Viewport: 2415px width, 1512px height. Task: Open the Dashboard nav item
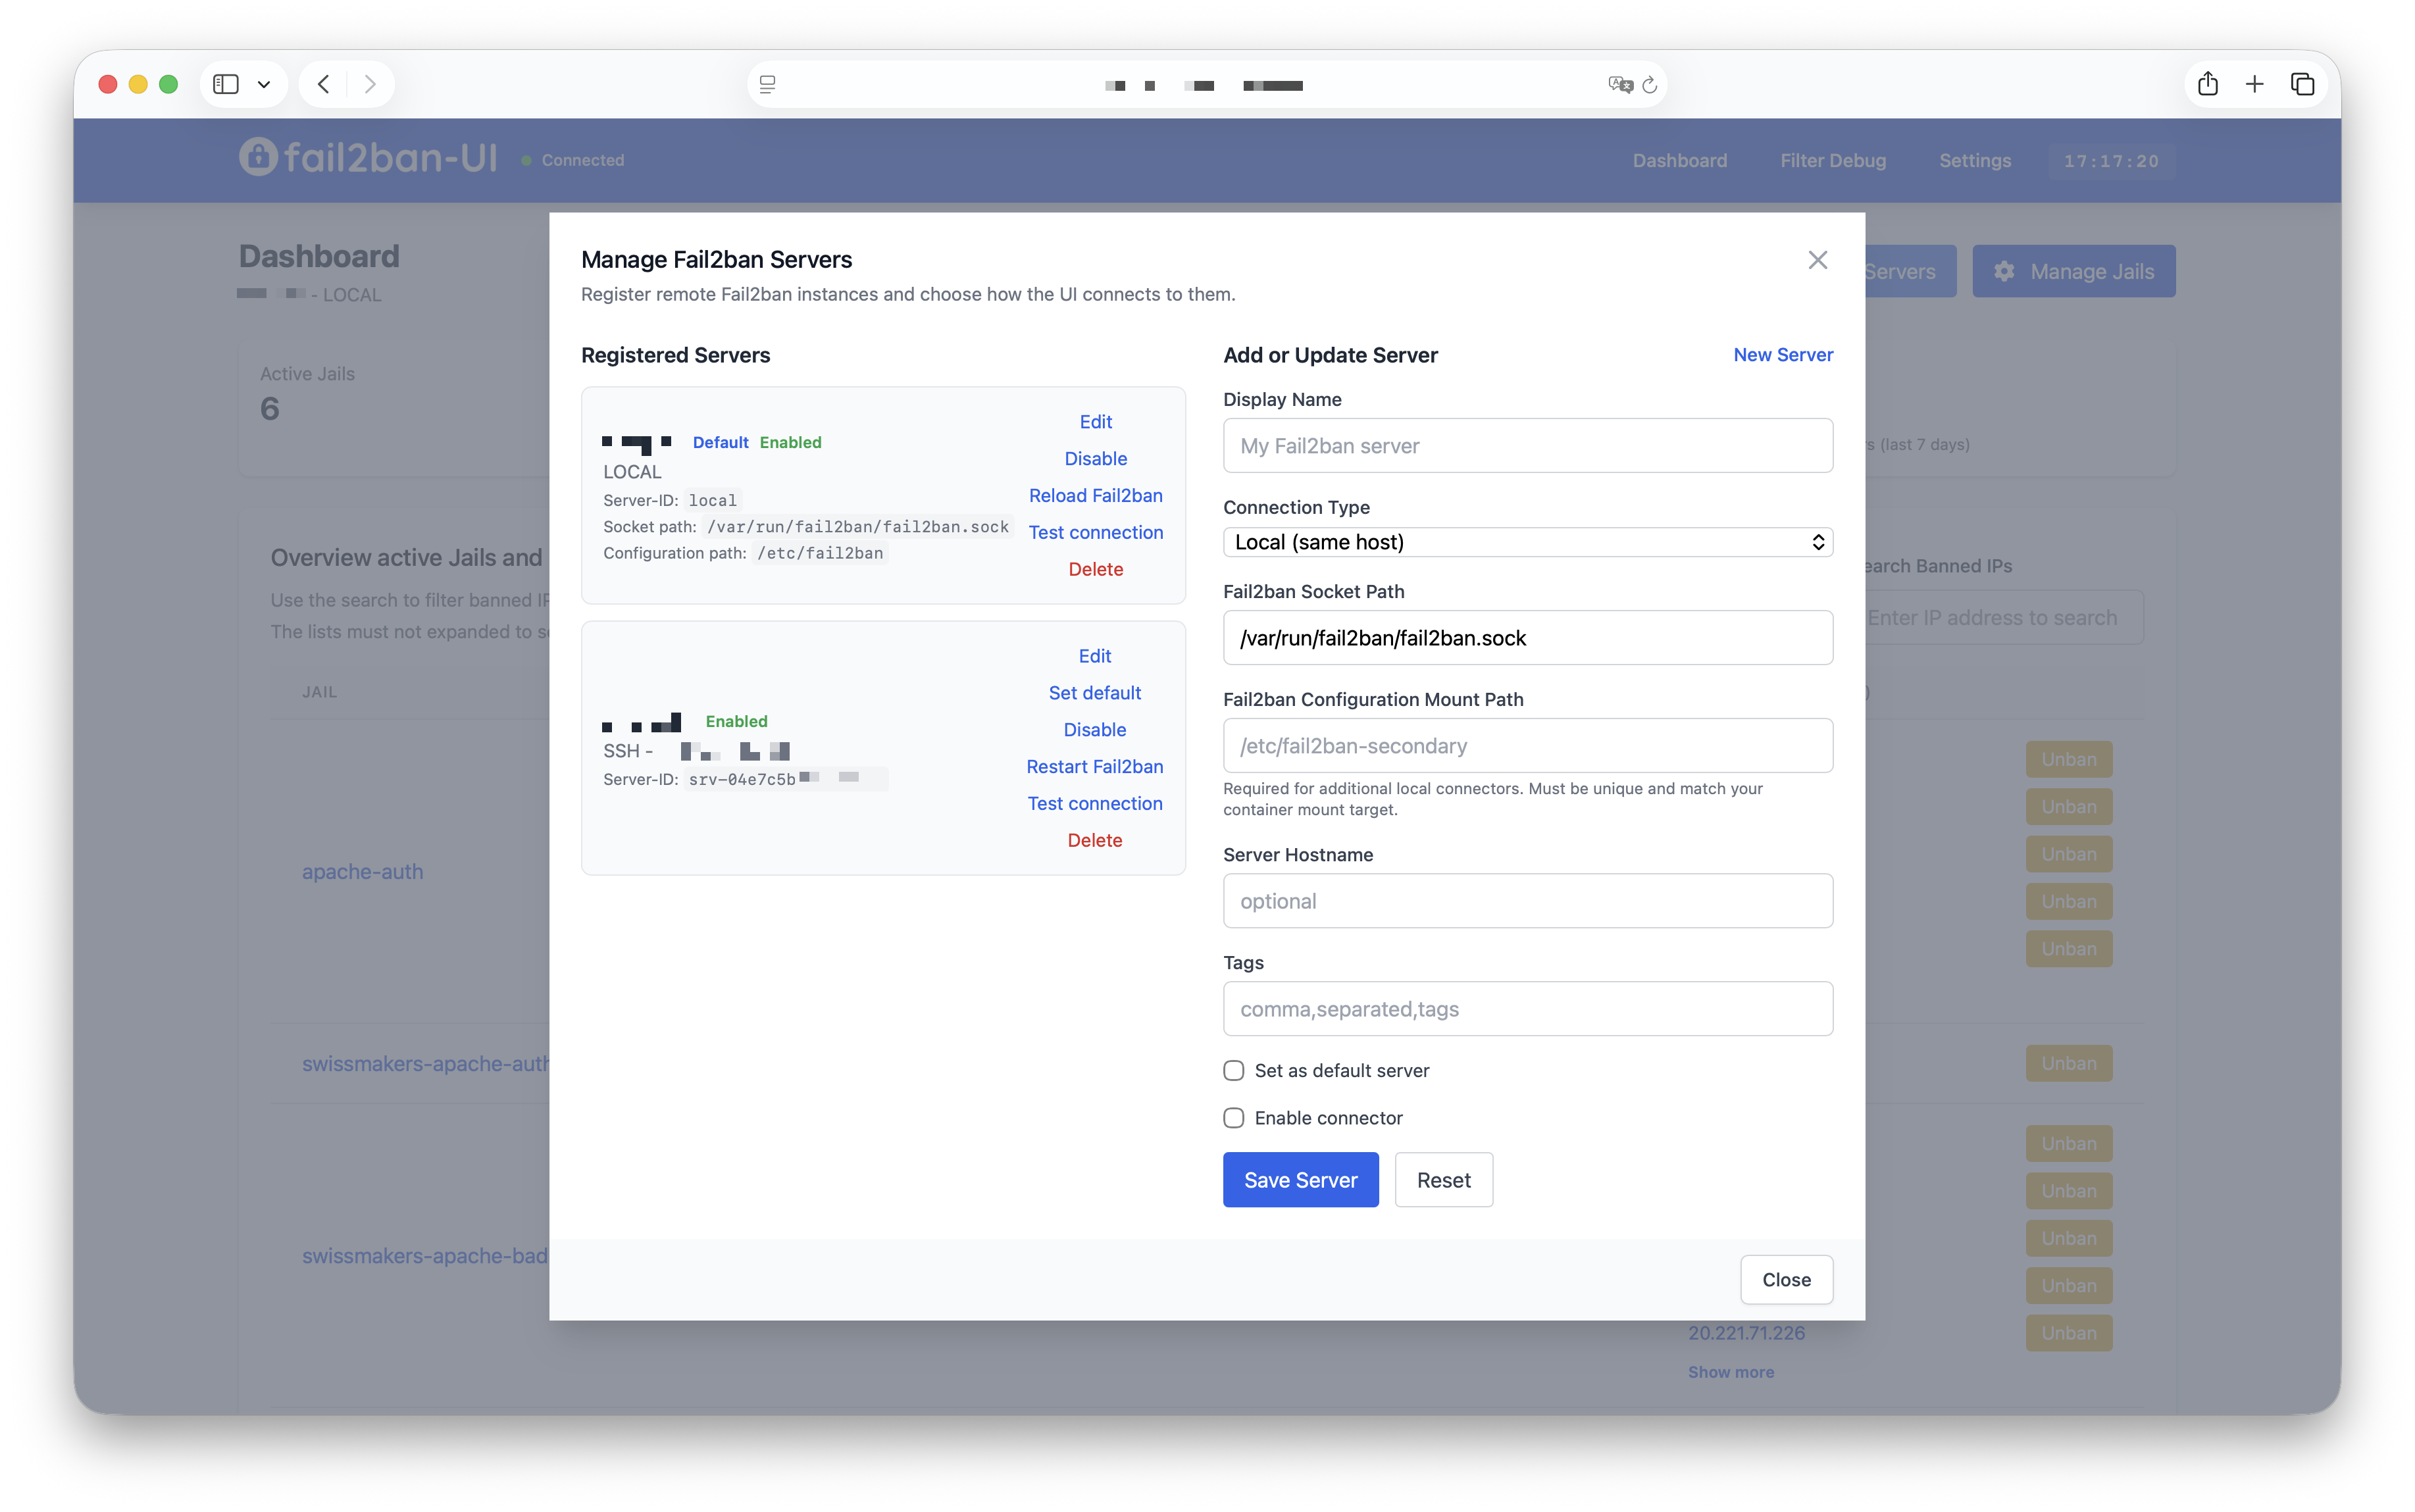pyautogui.click(x=1679, y=160)
